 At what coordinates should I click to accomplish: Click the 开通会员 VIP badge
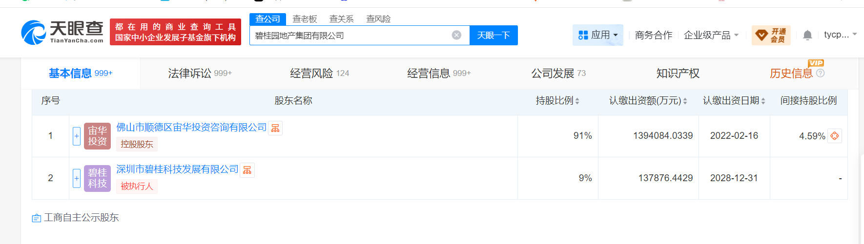pyautogui.click(x=771, y=35)
